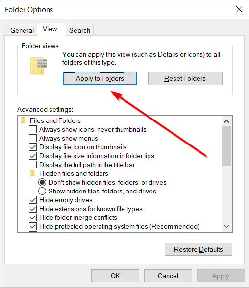
Task: Check the Always show menus option
Action: point(33,138)
